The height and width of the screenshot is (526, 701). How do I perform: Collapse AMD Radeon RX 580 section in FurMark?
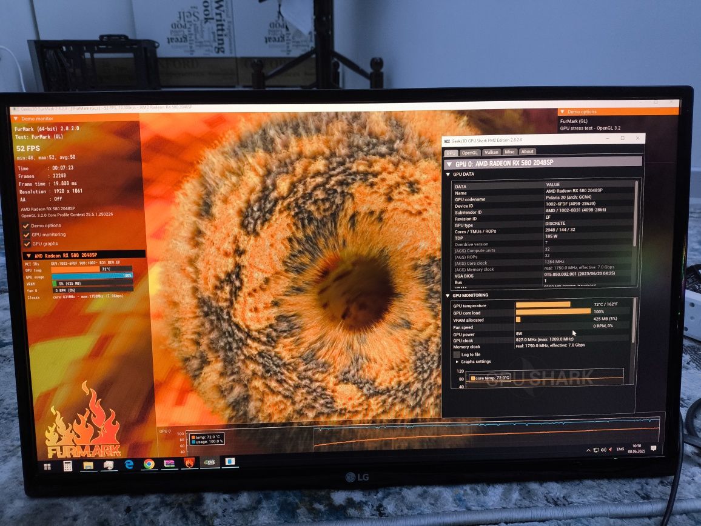(x=29, y=256)
